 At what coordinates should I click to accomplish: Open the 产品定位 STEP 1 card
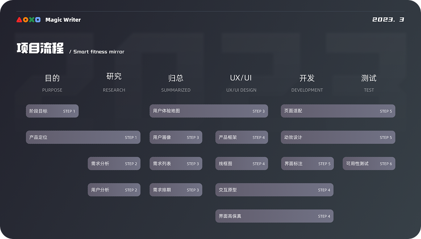pyautogui.click(x=83, y=137)
